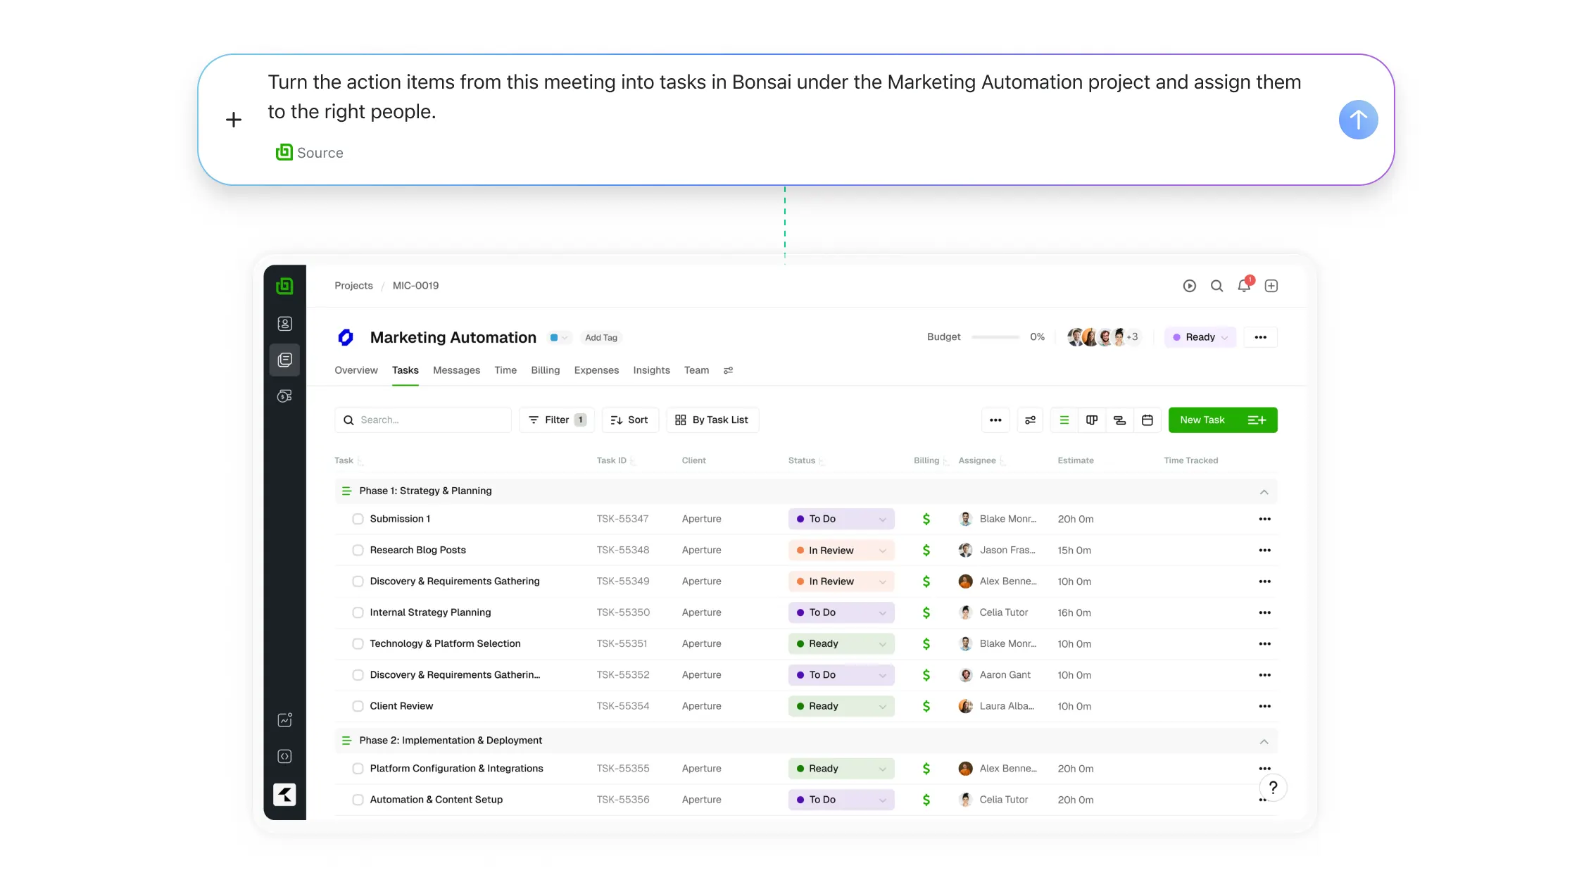Open global search magnifier in top bar
Viewport: 1591px width, 894px height.
1216,286
